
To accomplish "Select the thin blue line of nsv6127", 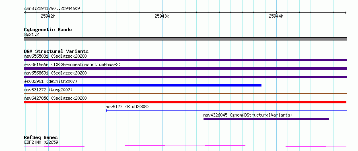I will (x=226, y=111).
